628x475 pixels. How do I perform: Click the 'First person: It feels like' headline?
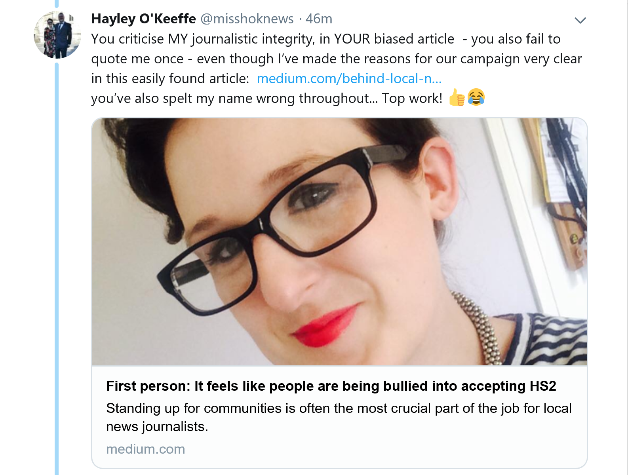(331, 386)
